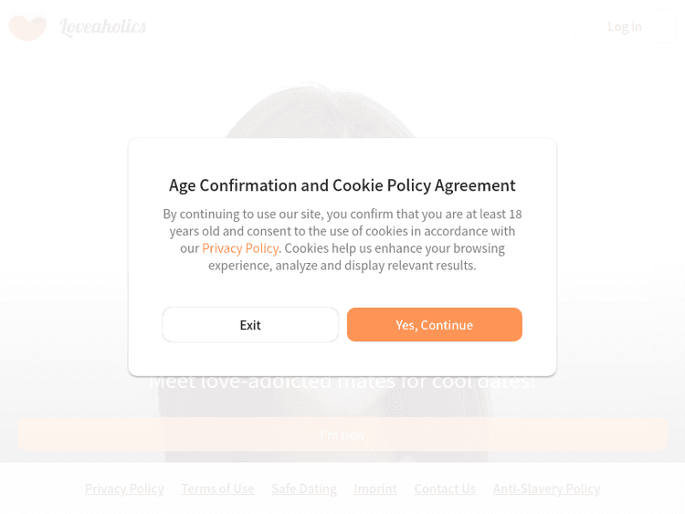Screen dimensions: 685x514
Task: Confirm with Yes, Continue button
Action: click(x=434, y=325)
